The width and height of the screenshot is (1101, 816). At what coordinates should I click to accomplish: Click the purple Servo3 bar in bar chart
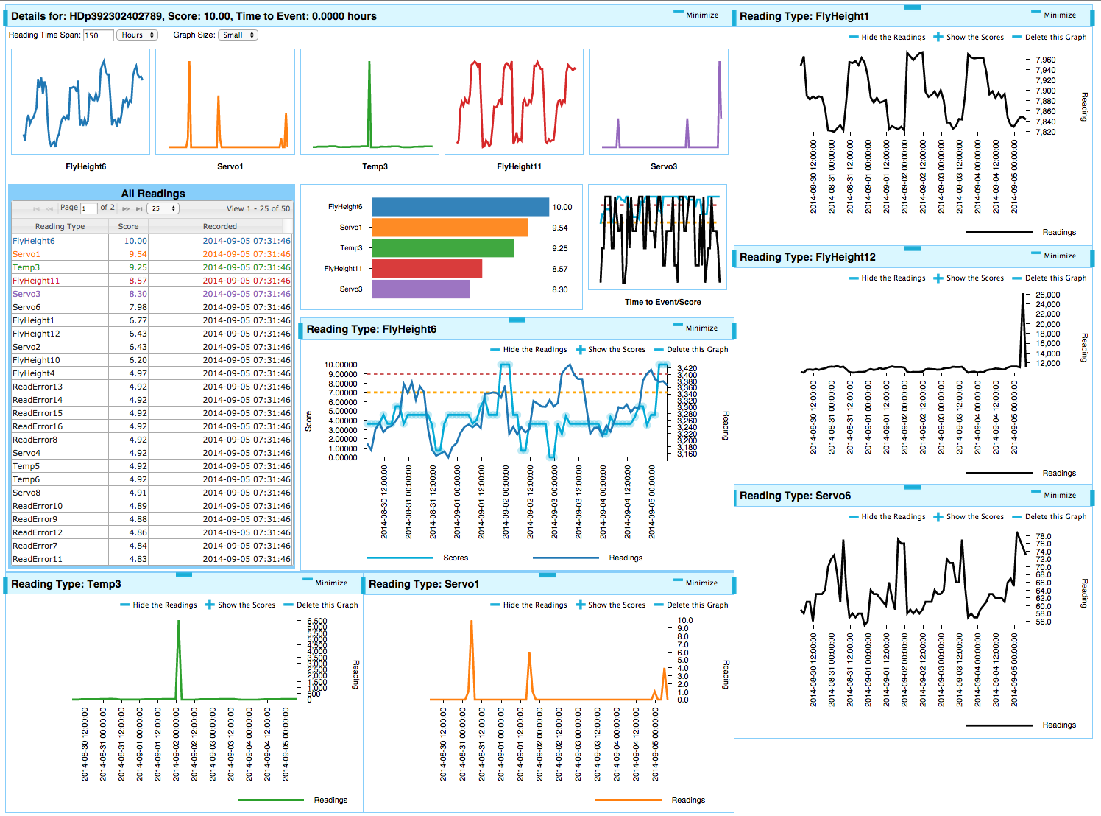(421, 289)
